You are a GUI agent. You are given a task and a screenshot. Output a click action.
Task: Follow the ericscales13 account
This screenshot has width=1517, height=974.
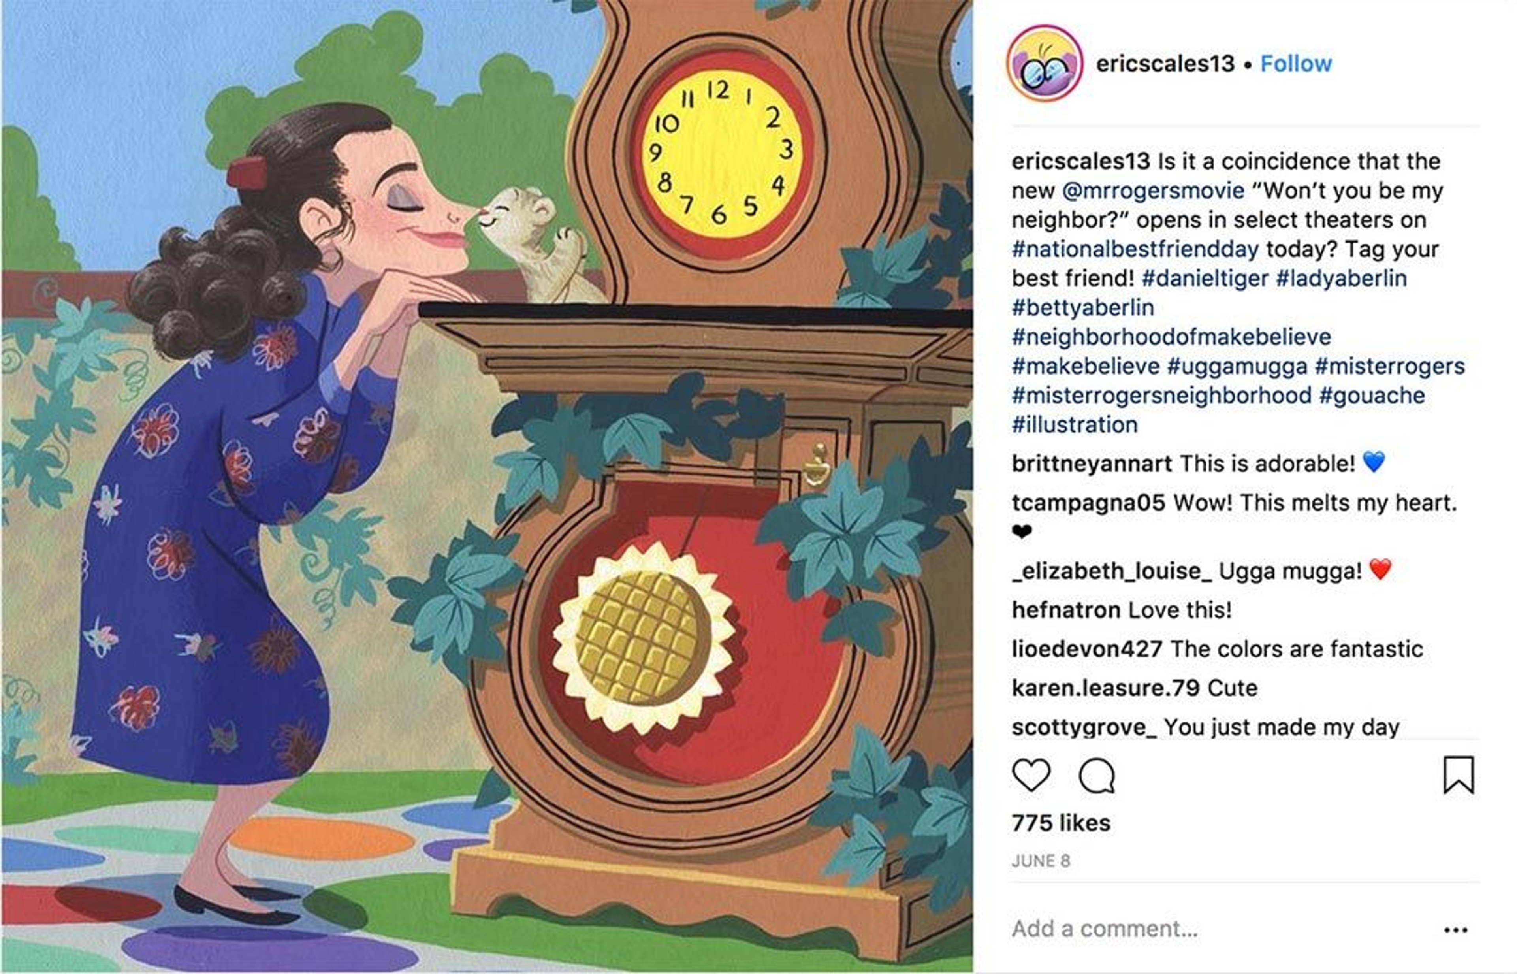point(1296,64)
